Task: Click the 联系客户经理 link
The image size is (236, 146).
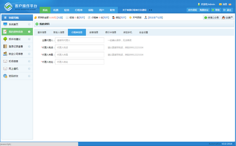Action: (155, 18)
